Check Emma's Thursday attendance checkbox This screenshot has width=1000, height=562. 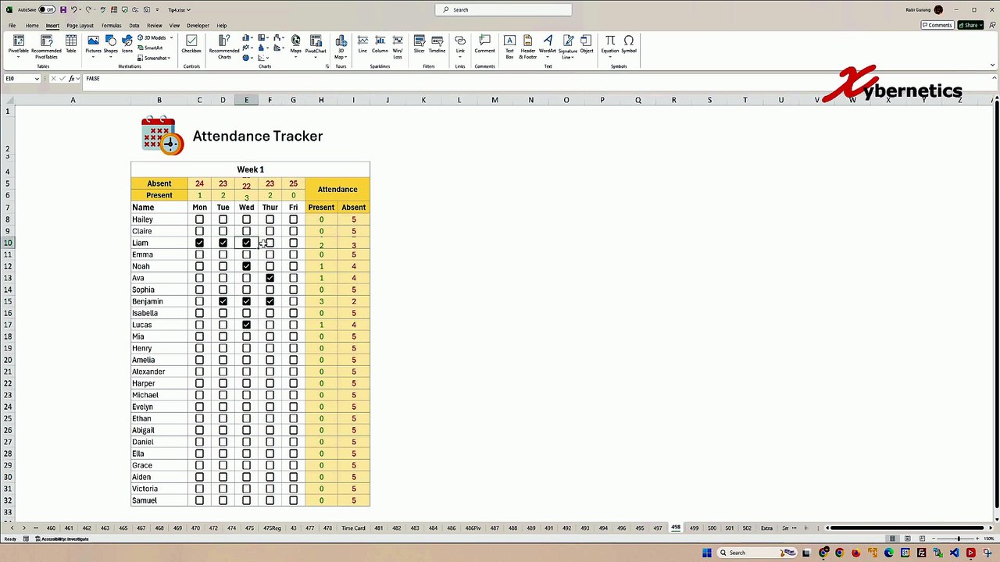pos(270,254)
